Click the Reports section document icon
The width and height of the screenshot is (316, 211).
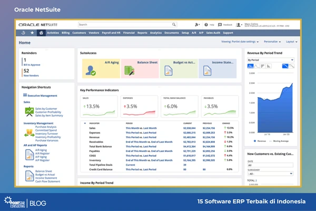[x=29, y=176]
